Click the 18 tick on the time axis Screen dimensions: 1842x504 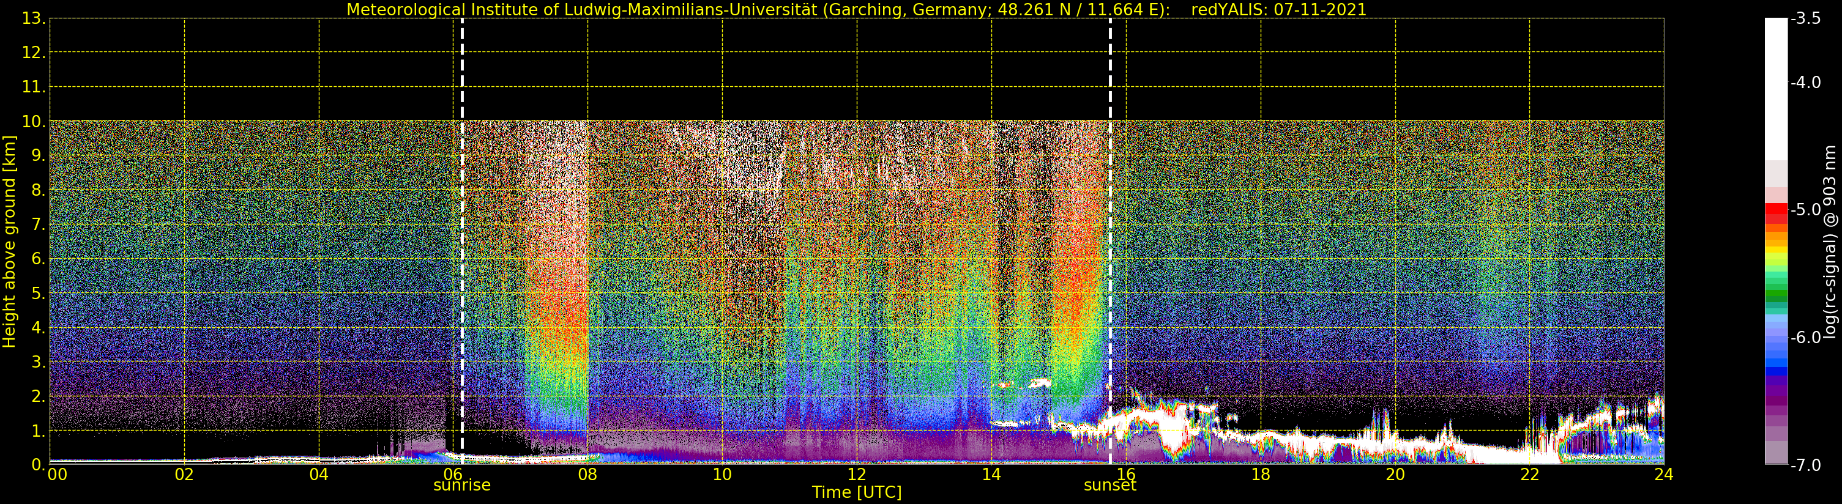[1261, 475]
